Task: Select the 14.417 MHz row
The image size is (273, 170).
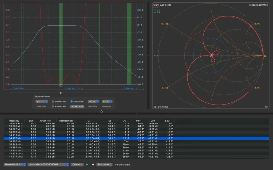Action: point(136,157)
